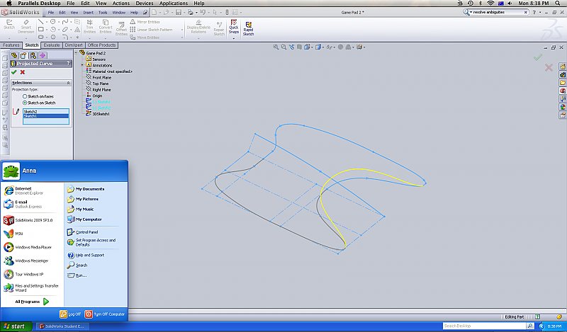
Task: Open the Evaluate tab
Action: 52,45
